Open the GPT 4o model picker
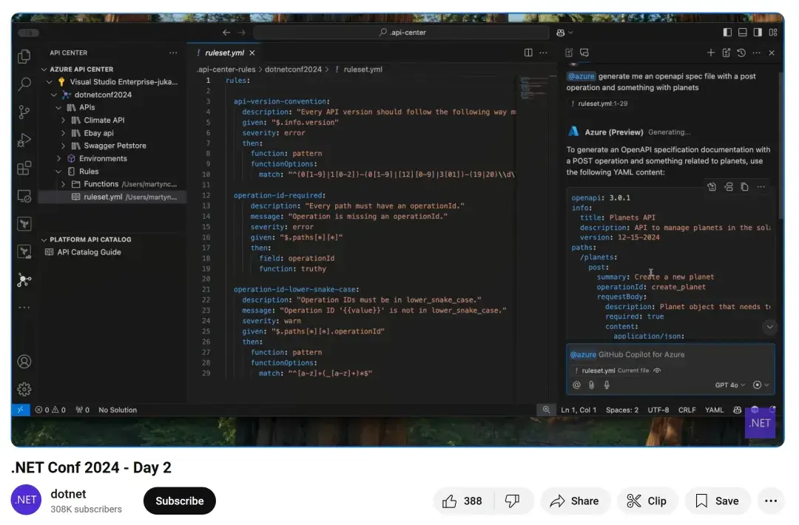 [729, 385]
